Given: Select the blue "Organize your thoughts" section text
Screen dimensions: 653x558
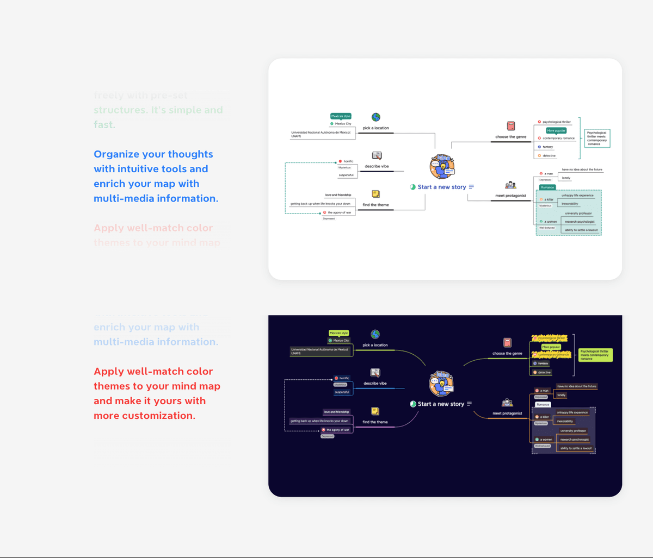Looking at the screenshot, I should click(x=156, y=176).
